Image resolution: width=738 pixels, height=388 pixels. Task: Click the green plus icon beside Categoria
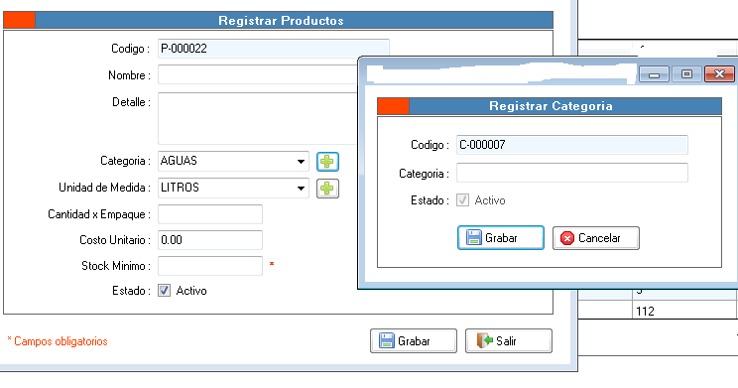[x=327, y=162]
